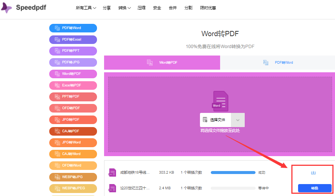Click the page heading Word转PDF
The height and width of the screenshot is (196, 335).
point(220,34)
